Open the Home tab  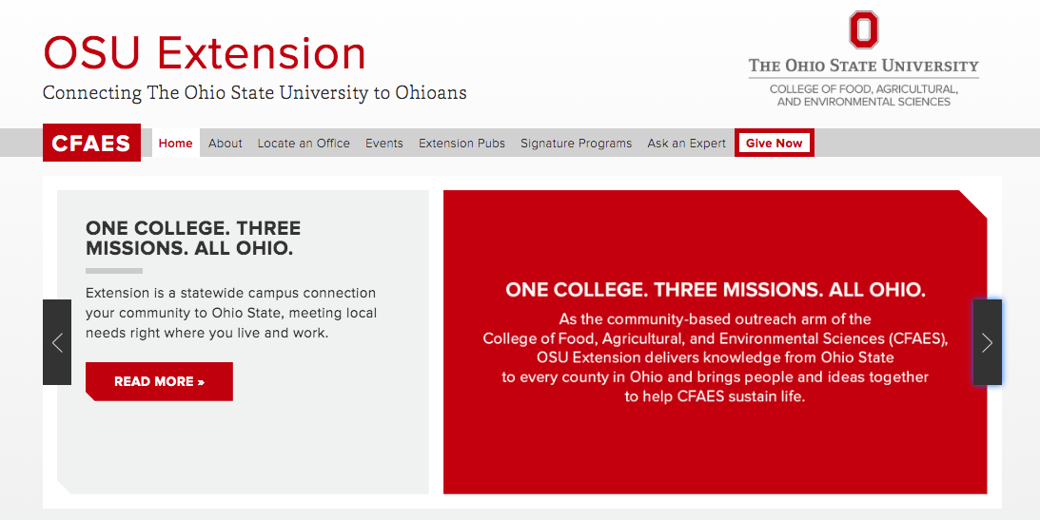coord(176,144)
